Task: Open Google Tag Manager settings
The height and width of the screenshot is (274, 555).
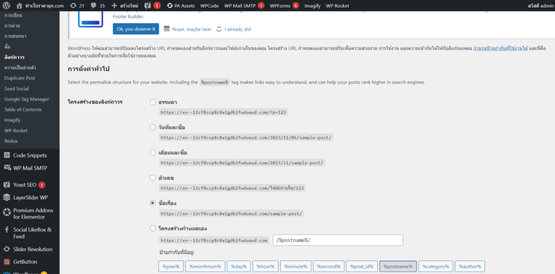Action: [27, 99]
